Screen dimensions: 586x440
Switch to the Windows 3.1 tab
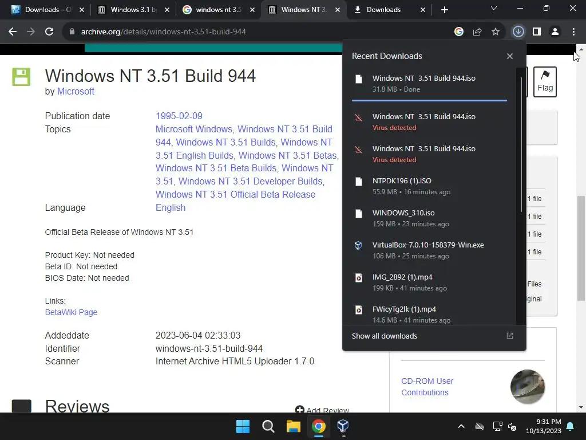(133, 10)
